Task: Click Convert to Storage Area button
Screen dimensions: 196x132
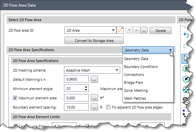Action: (94, 40)
